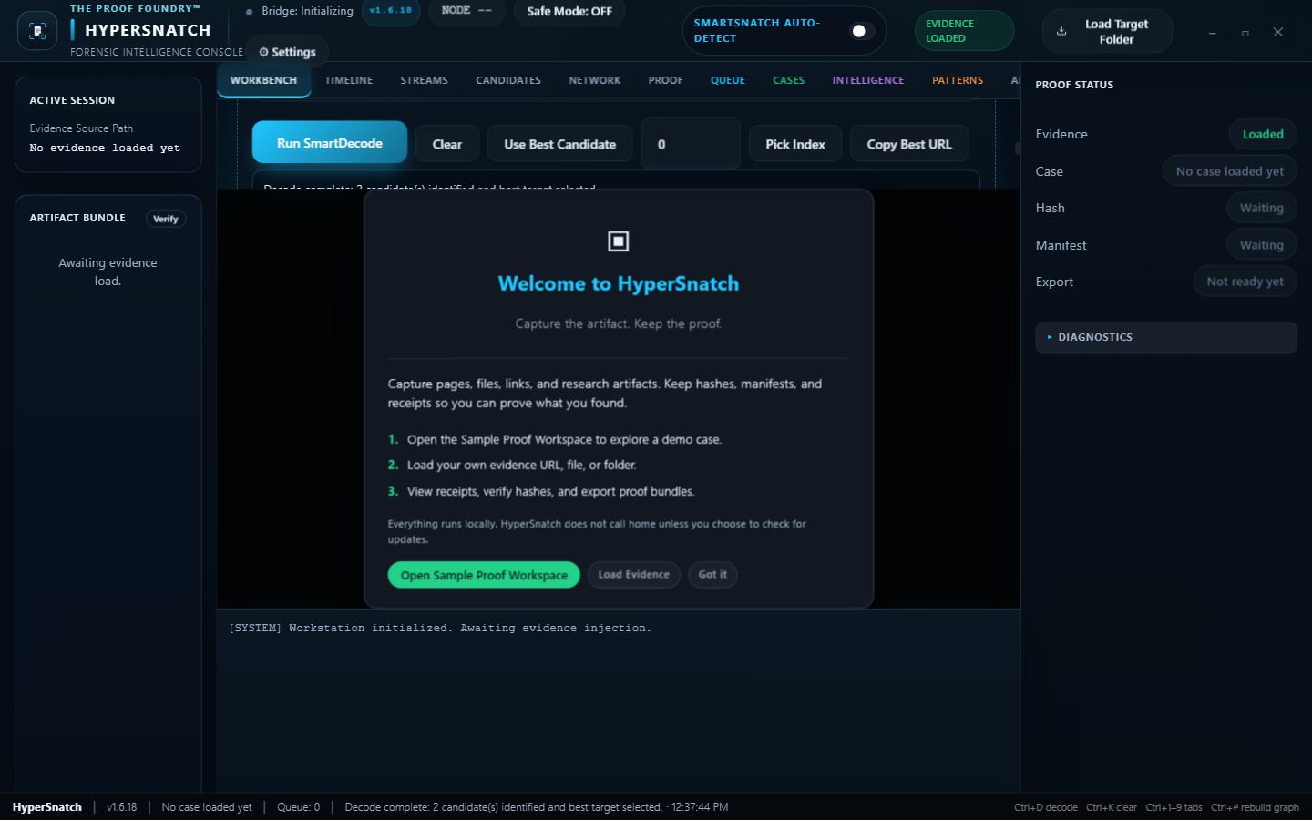1312x820 pixels.
Task: Expand the Diagnostics section
Action: (x=1166, y=337)
